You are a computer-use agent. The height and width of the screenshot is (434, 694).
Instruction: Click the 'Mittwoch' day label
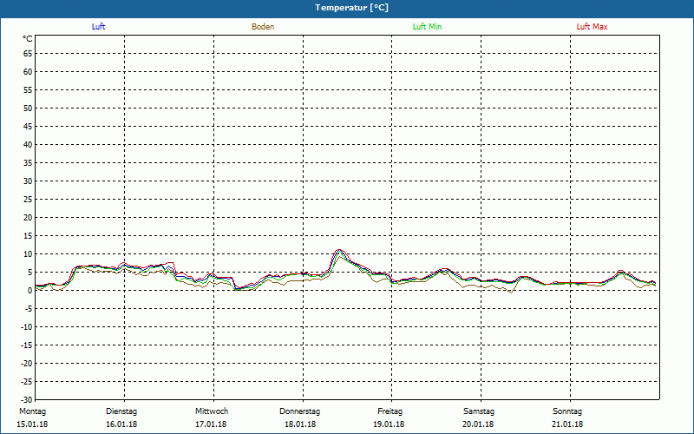212,411
